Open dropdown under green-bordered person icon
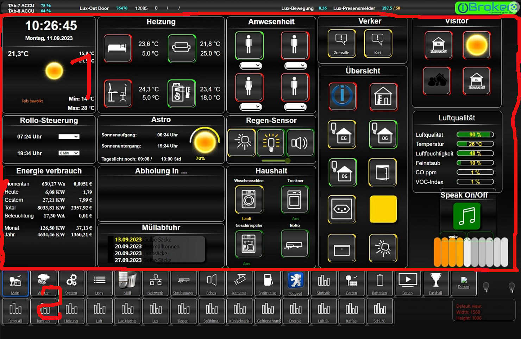 pos(251,66)
